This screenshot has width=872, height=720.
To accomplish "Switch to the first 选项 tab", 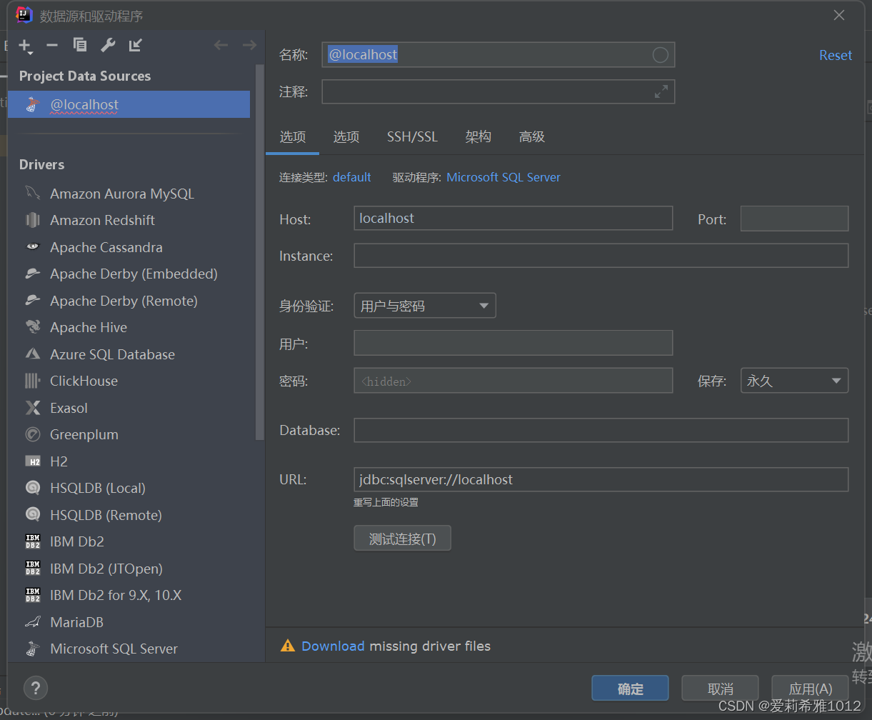I will coord(293,137).
